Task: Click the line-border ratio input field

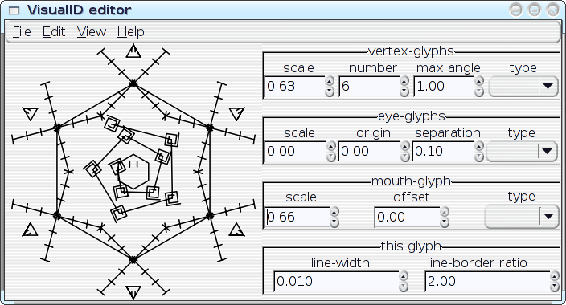Action: pyautogui.click(x=487, y=281)
